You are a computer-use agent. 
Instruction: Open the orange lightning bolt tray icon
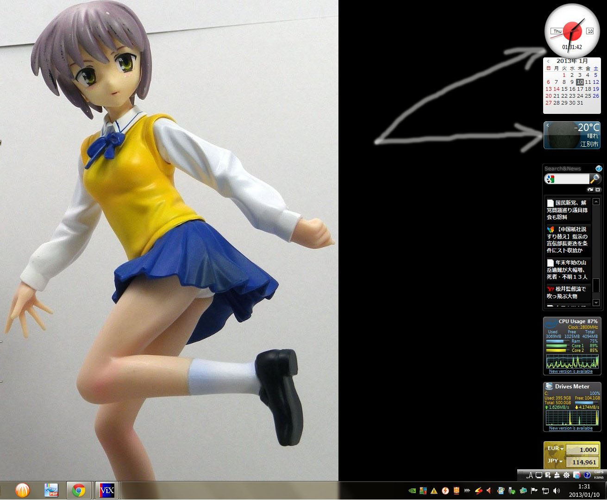(x=445, y=491)
